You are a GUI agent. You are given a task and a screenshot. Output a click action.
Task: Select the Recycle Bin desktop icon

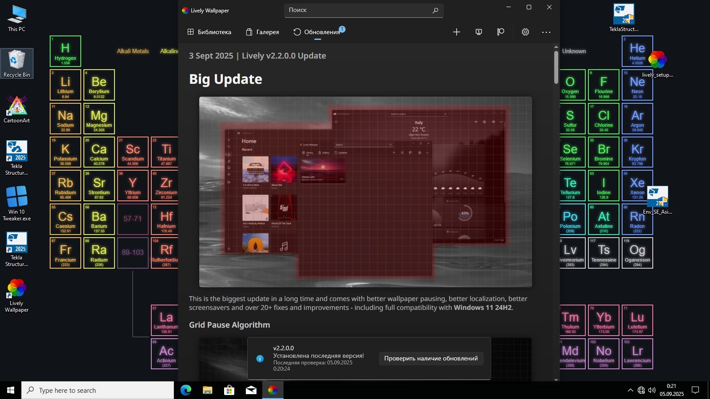pyautogui.click(x=17, y=63)
